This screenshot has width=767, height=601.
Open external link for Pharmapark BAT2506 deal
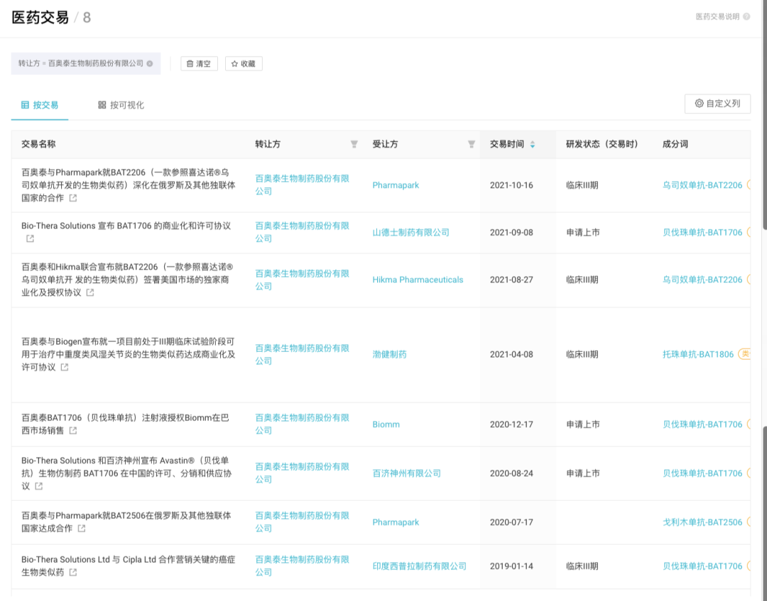pos(82,528)
